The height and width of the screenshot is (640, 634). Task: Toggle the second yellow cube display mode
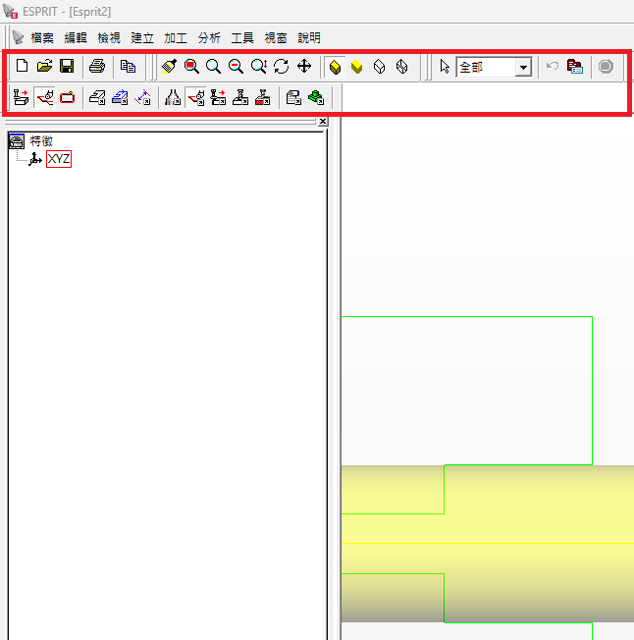point(357,67)
